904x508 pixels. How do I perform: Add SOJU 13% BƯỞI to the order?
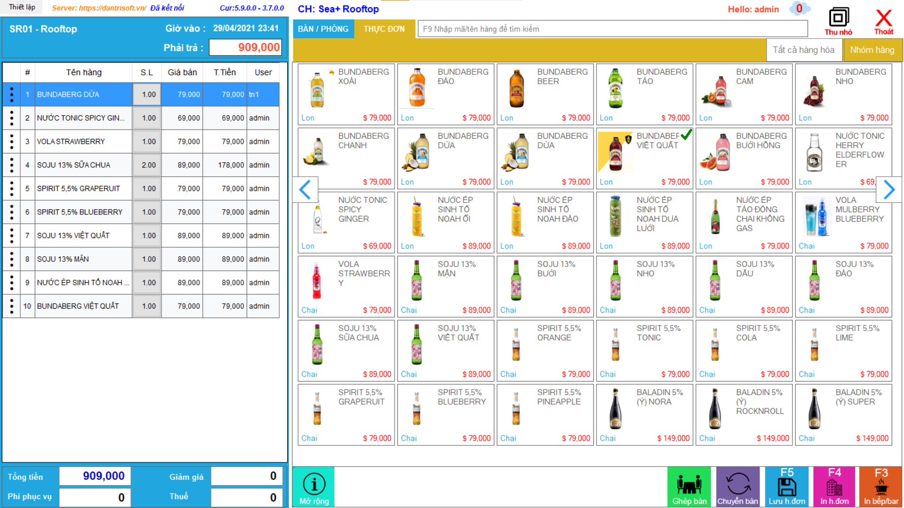545,286
